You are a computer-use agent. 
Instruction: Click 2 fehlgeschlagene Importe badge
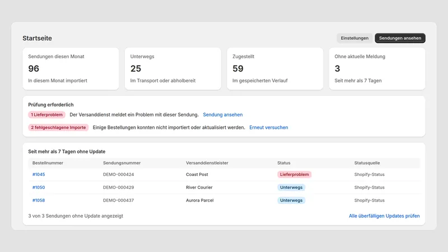click(x=58, y=128)
